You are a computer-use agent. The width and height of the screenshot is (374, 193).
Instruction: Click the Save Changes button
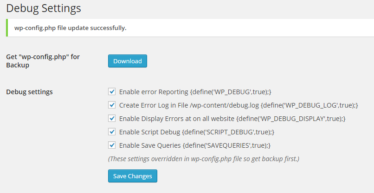pos(133,176)
